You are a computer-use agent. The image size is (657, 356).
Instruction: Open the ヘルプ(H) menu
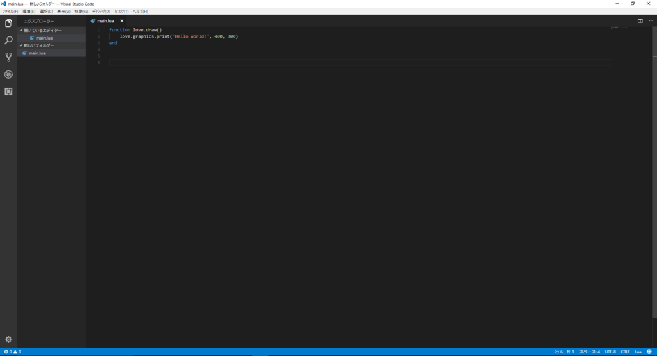click(x=141, y=12)
